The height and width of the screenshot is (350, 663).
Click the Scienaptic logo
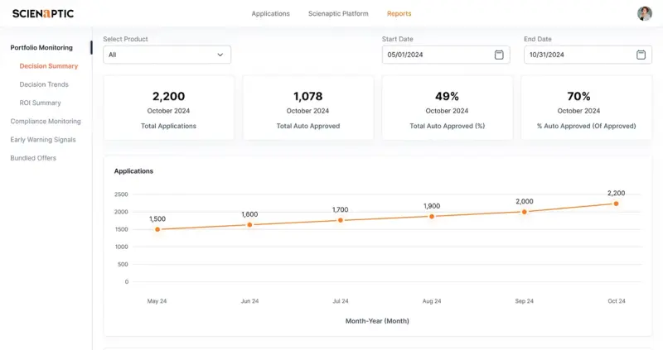coord(43,13)
